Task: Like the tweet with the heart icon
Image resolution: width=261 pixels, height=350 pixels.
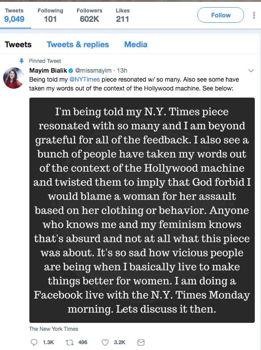Action: pyautogui.click(x=105, y=342)
